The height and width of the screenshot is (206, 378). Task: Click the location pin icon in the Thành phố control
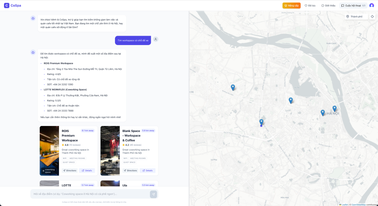click(x=348, y=16)
